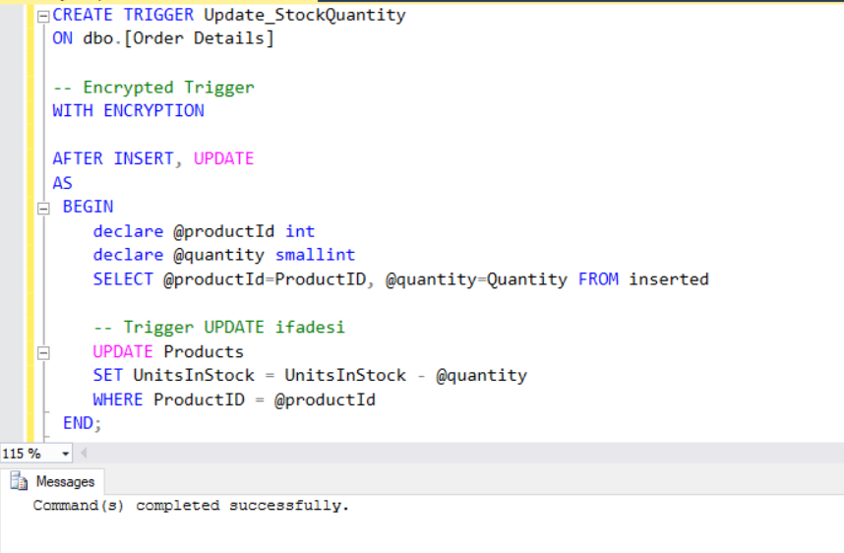Click 'SET UnitsInStock' line

pos(310,375)
